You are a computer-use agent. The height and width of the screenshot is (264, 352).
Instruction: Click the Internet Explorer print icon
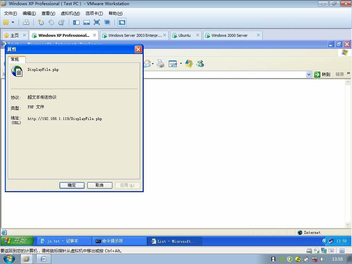[x=161, y=64]
